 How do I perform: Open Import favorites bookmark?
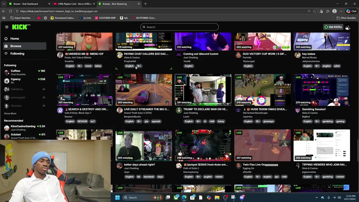point(20,18)
